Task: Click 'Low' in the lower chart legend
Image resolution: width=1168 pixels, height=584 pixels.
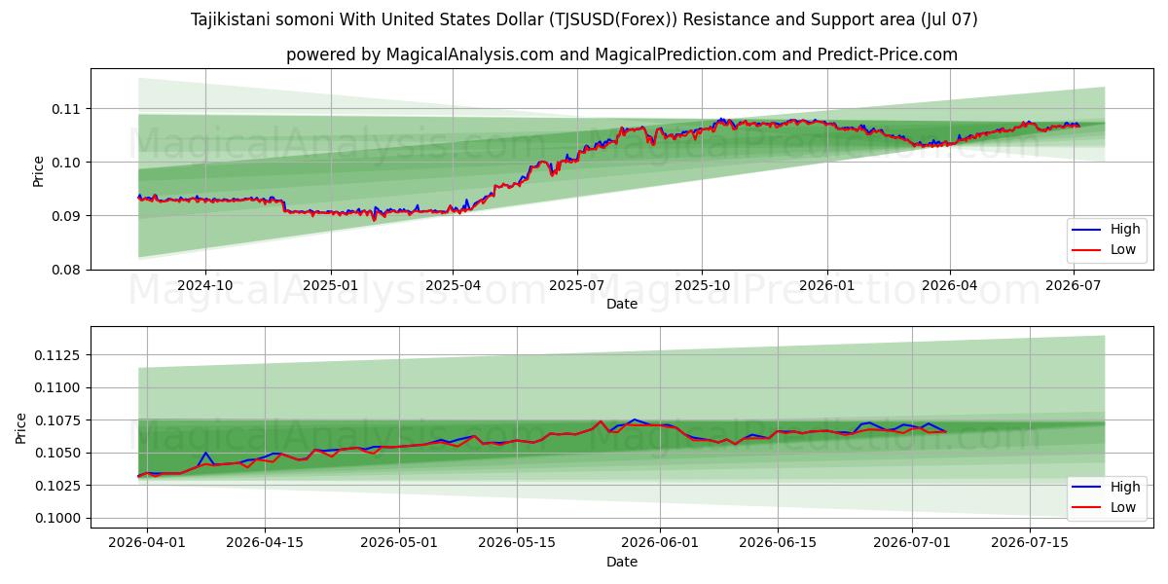Action: click(1124, 507)
